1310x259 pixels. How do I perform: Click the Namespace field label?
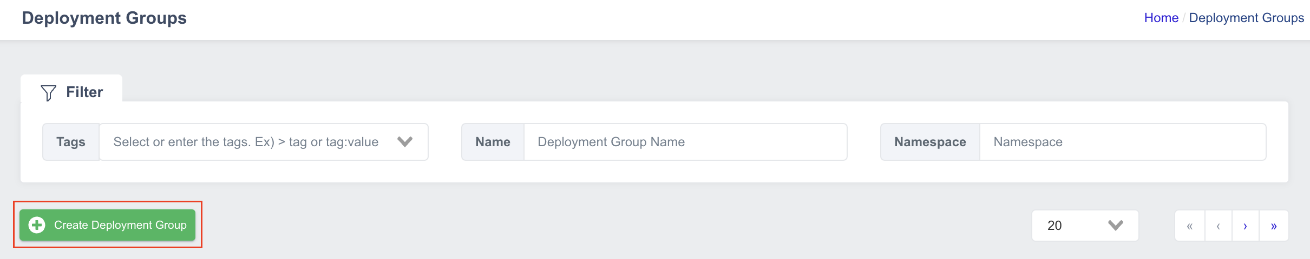(x=930, y=142)
